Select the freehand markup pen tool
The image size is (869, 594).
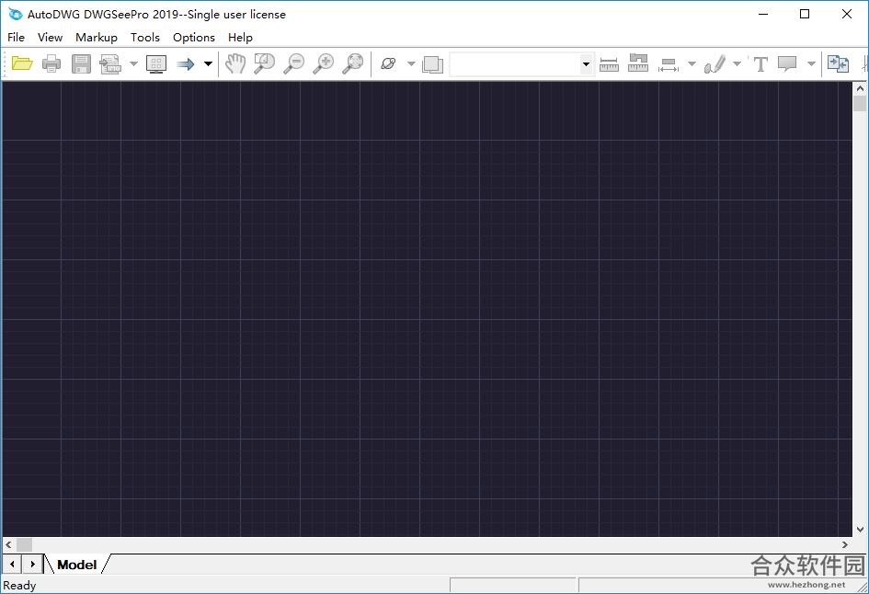(715, 63)
